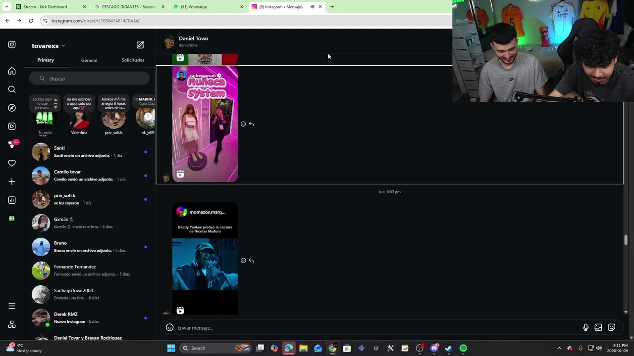Open the Derek RMZ conversation
This screenshot has height=356, width=634.
click(x=90, y=318)
